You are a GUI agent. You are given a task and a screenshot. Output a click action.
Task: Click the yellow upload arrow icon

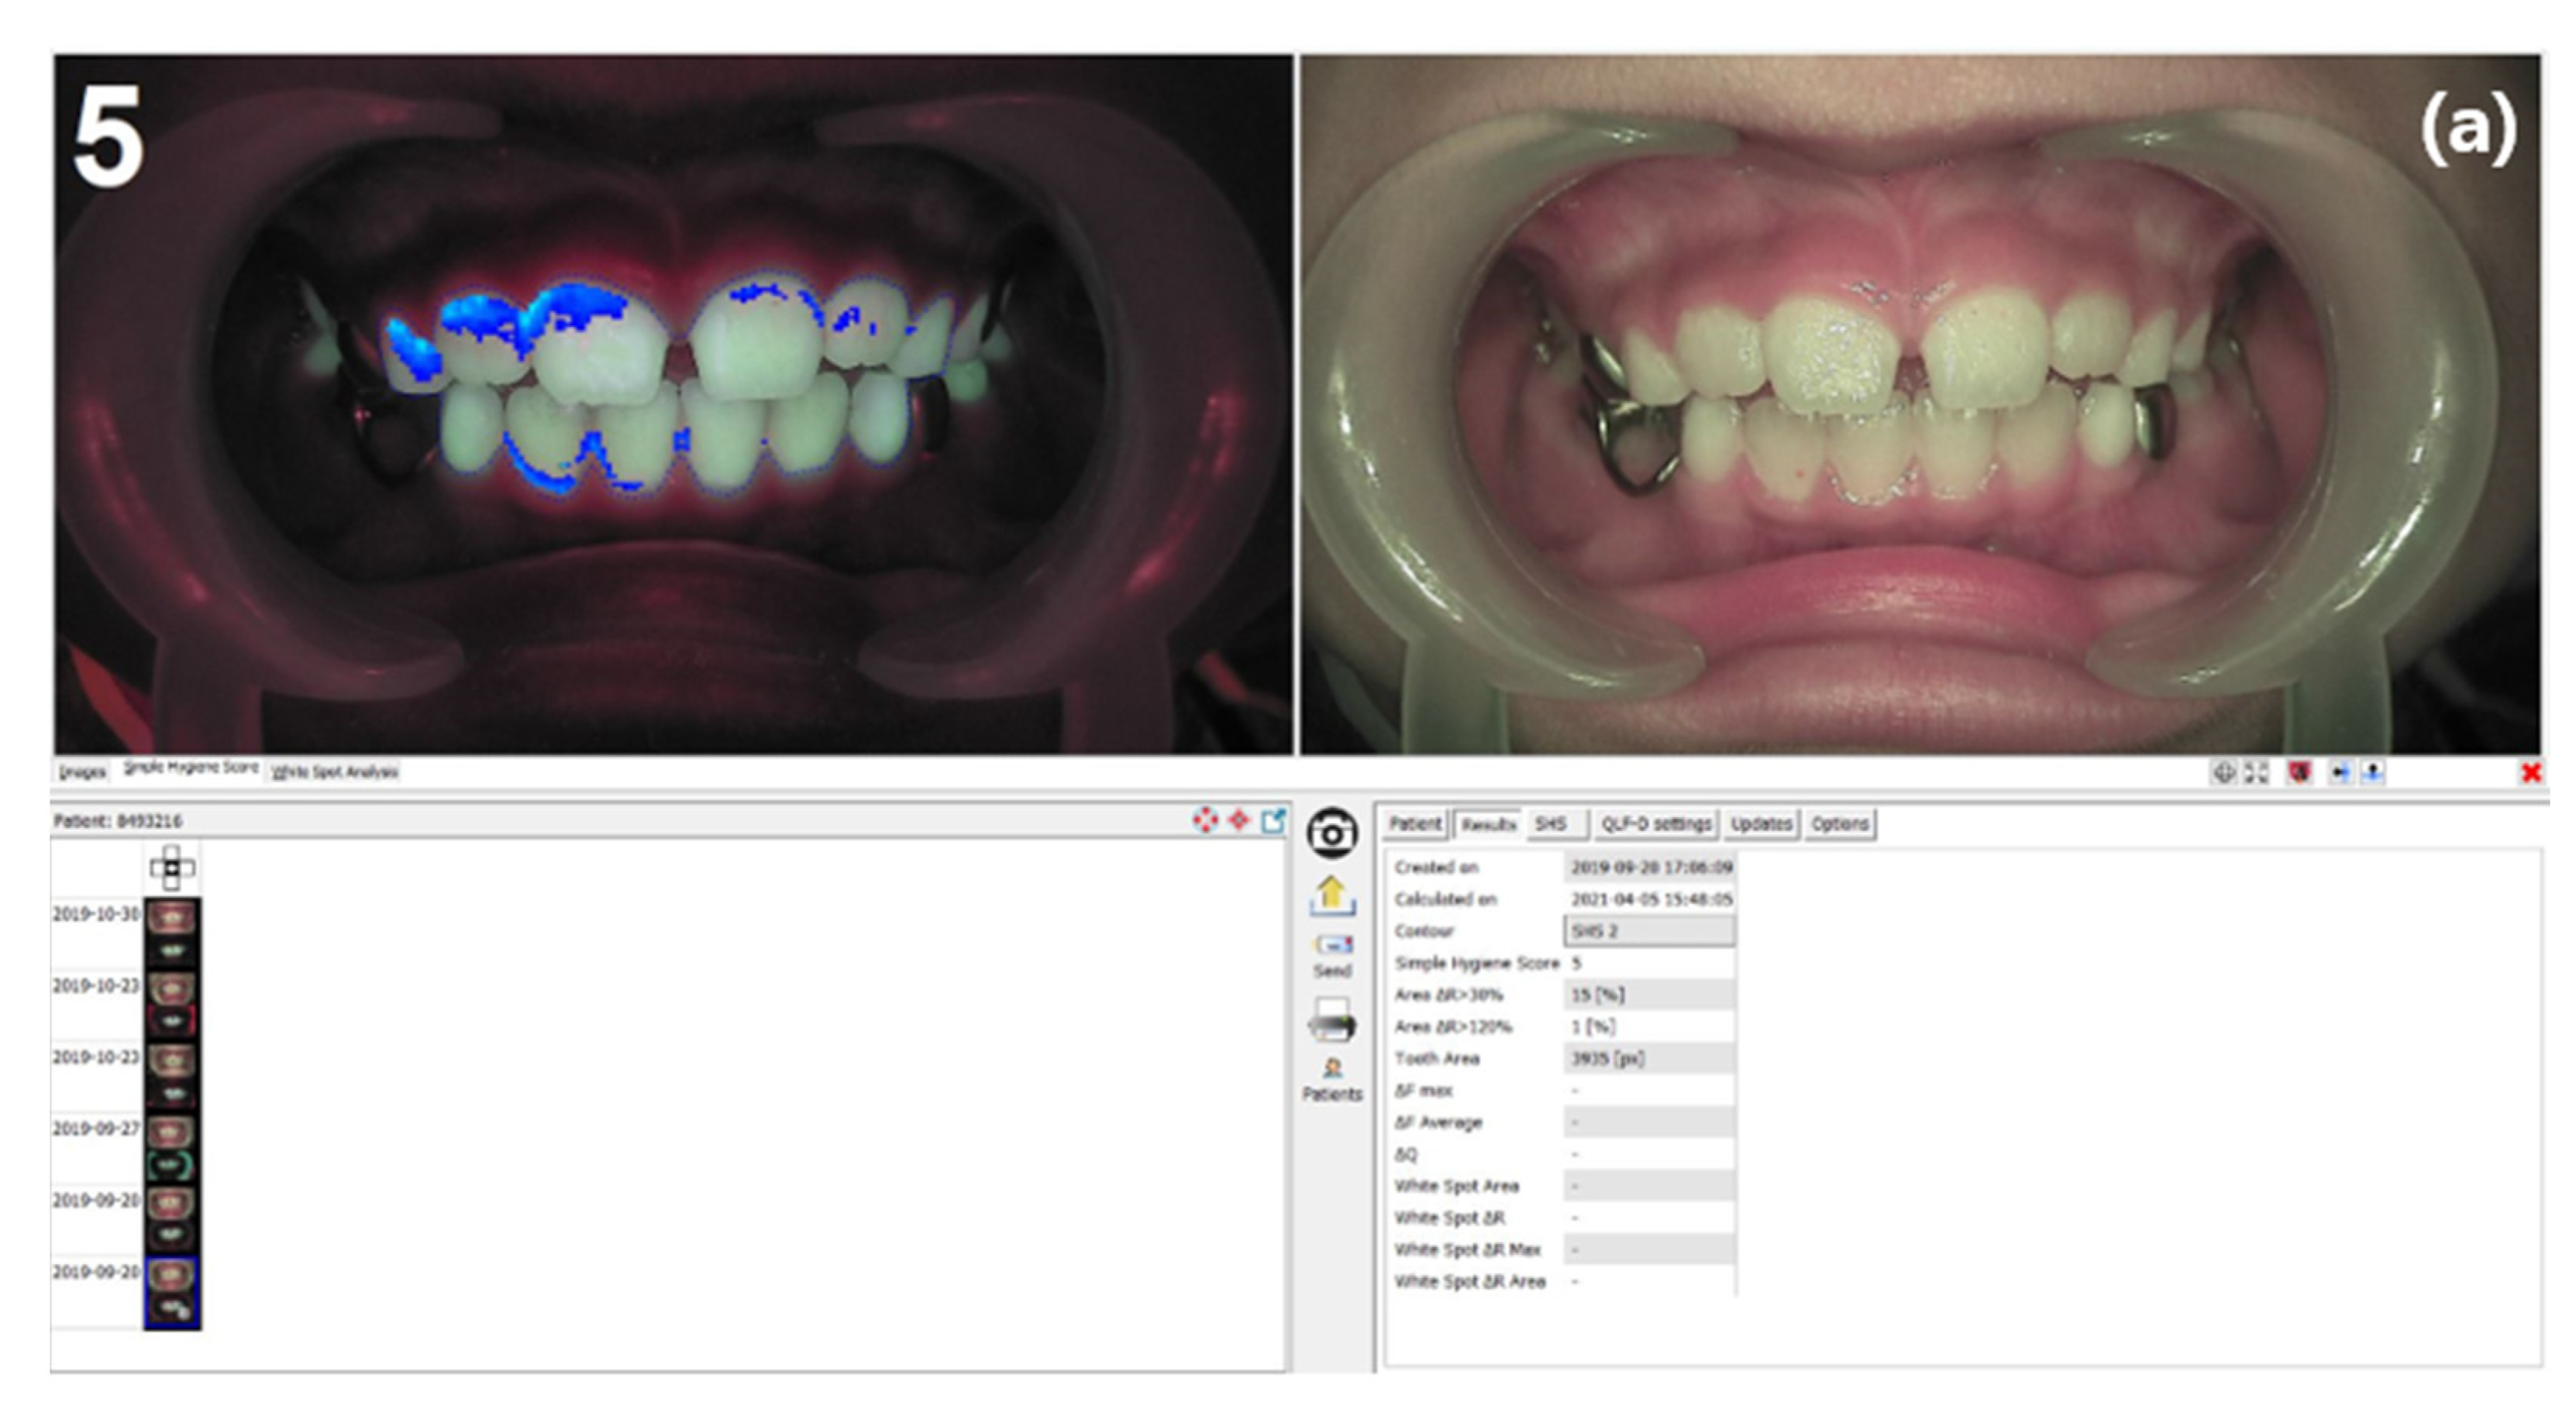coord(1332,895)
